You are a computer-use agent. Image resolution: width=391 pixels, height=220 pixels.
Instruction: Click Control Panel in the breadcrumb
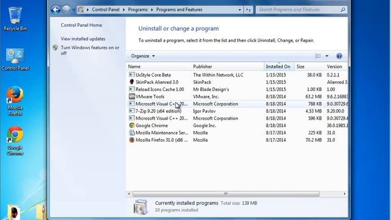(x=106, y=10)
